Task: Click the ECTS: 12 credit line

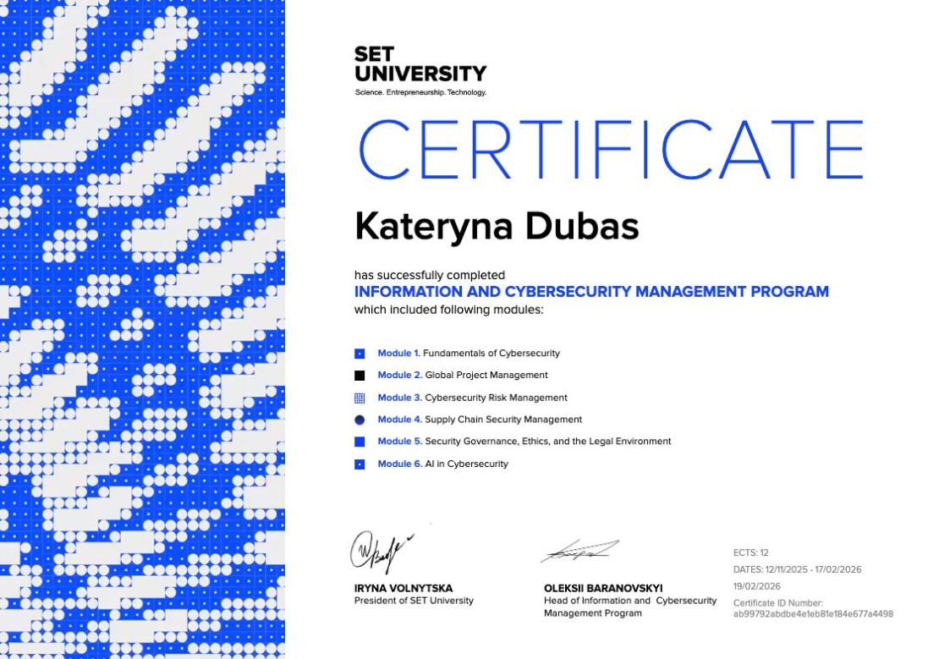Action: pyautogui.click(x=750, y=552)
